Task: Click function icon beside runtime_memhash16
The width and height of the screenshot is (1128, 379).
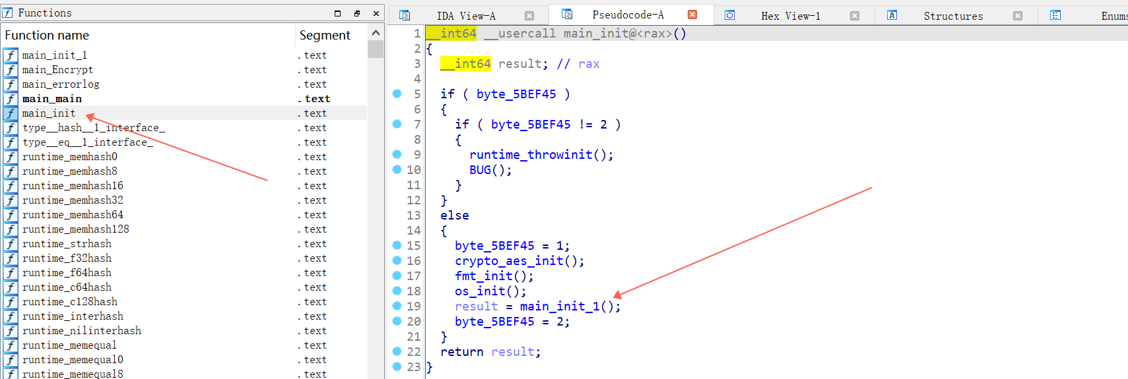Action: point(11,186)
